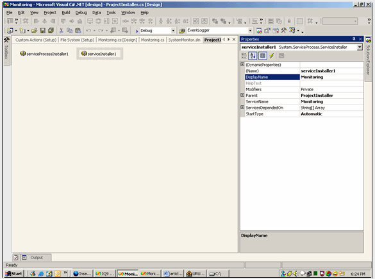
Task: Toggle Alphabetic sort in Properties panel
Action: (x=253, y=56)
